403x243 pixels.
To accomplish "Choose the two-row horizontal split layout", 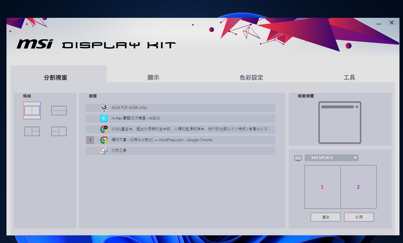I will click(x=59, y=110).
